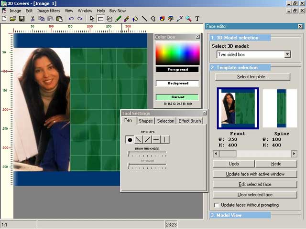
Task: Enable Update faces without prompting checkbox
Action: click(x=218, y=205)
